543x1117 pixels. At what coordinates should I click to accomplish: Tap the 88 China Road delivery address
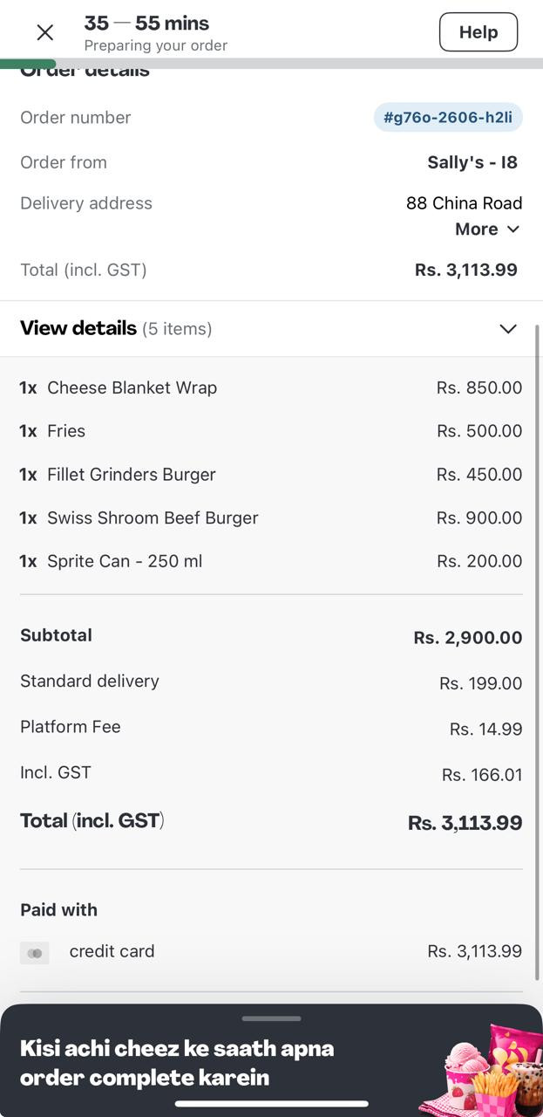pos(464,203)
